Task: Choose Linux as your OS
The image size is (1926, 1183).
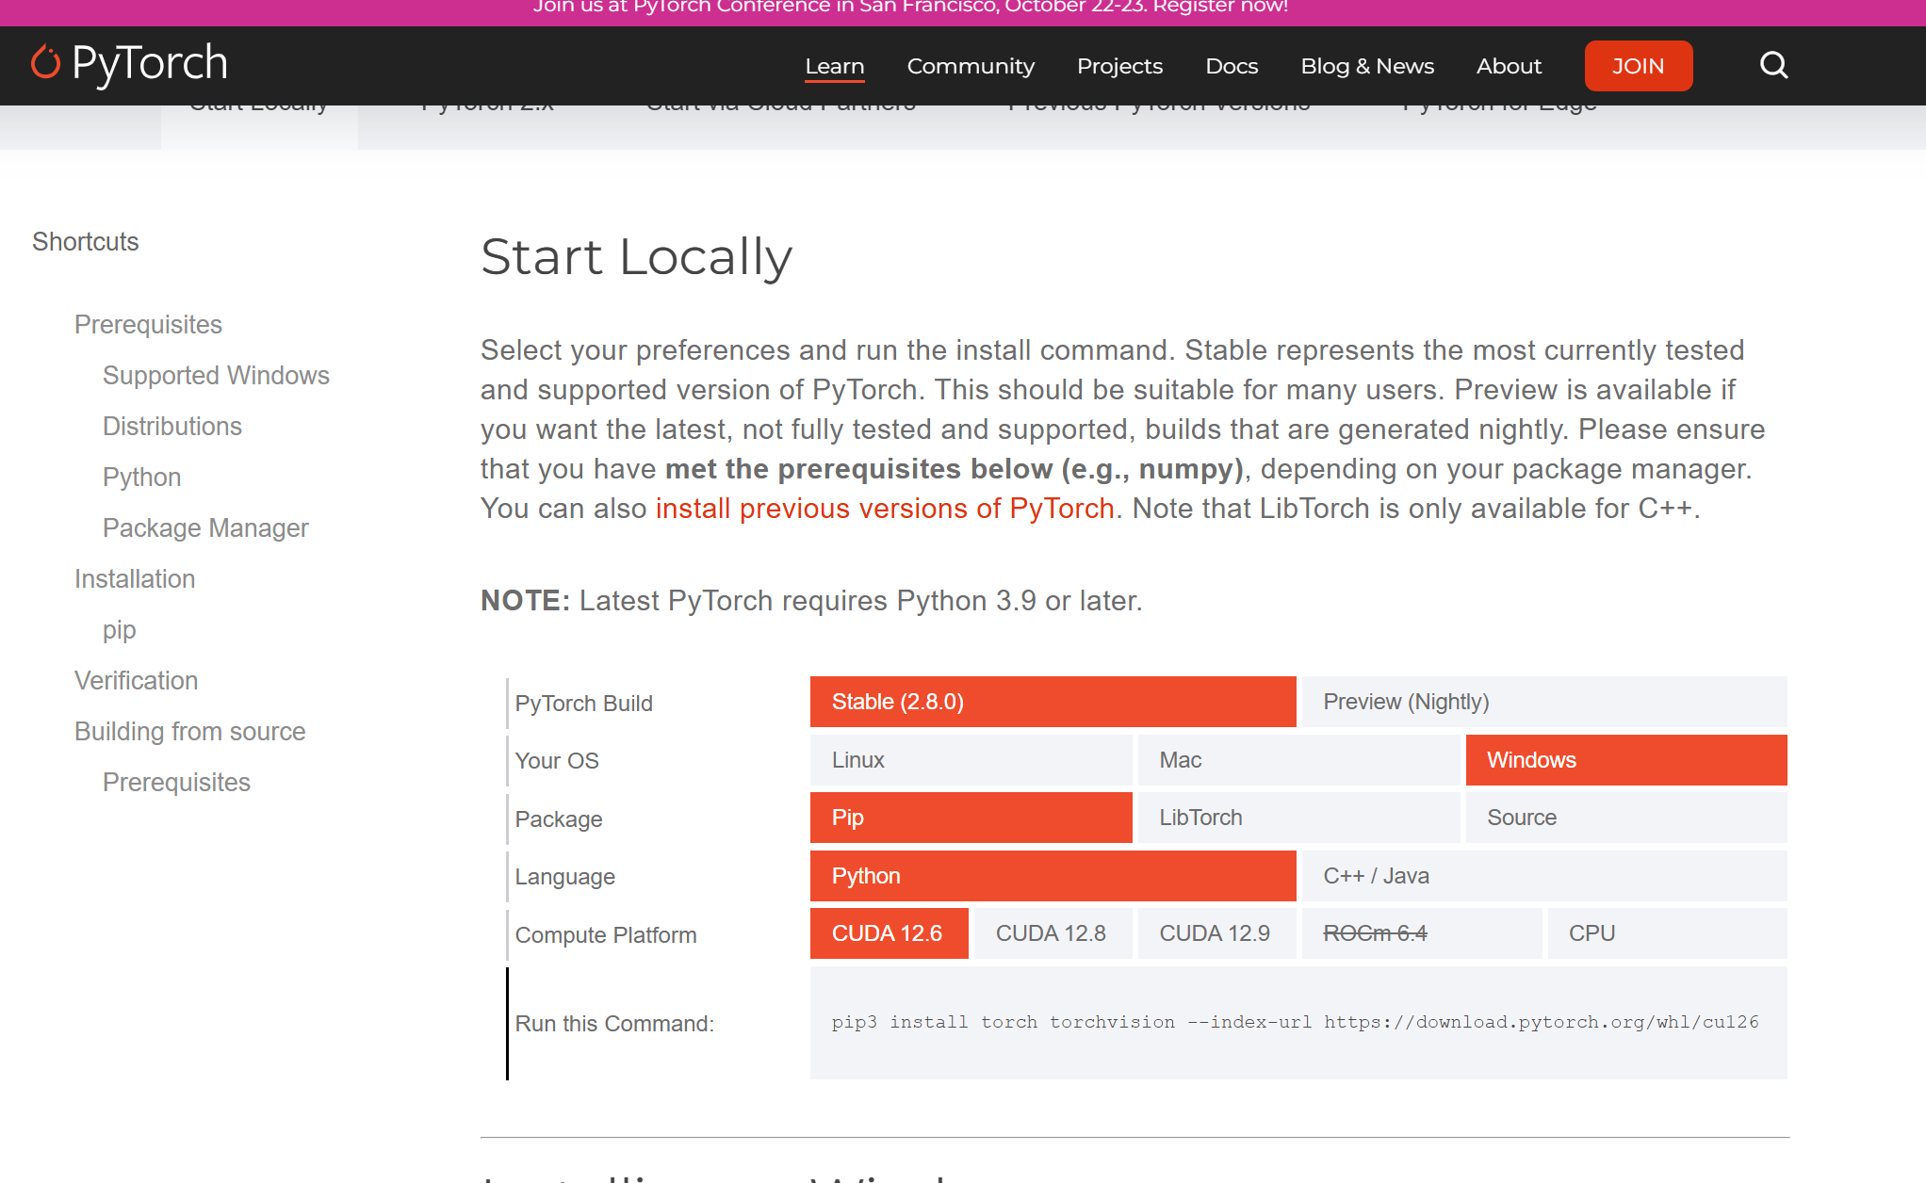Action: (971, 760)
